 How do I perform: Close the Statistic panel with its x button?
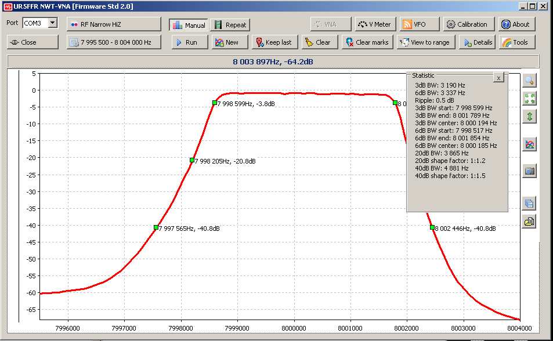pos(498,77)
